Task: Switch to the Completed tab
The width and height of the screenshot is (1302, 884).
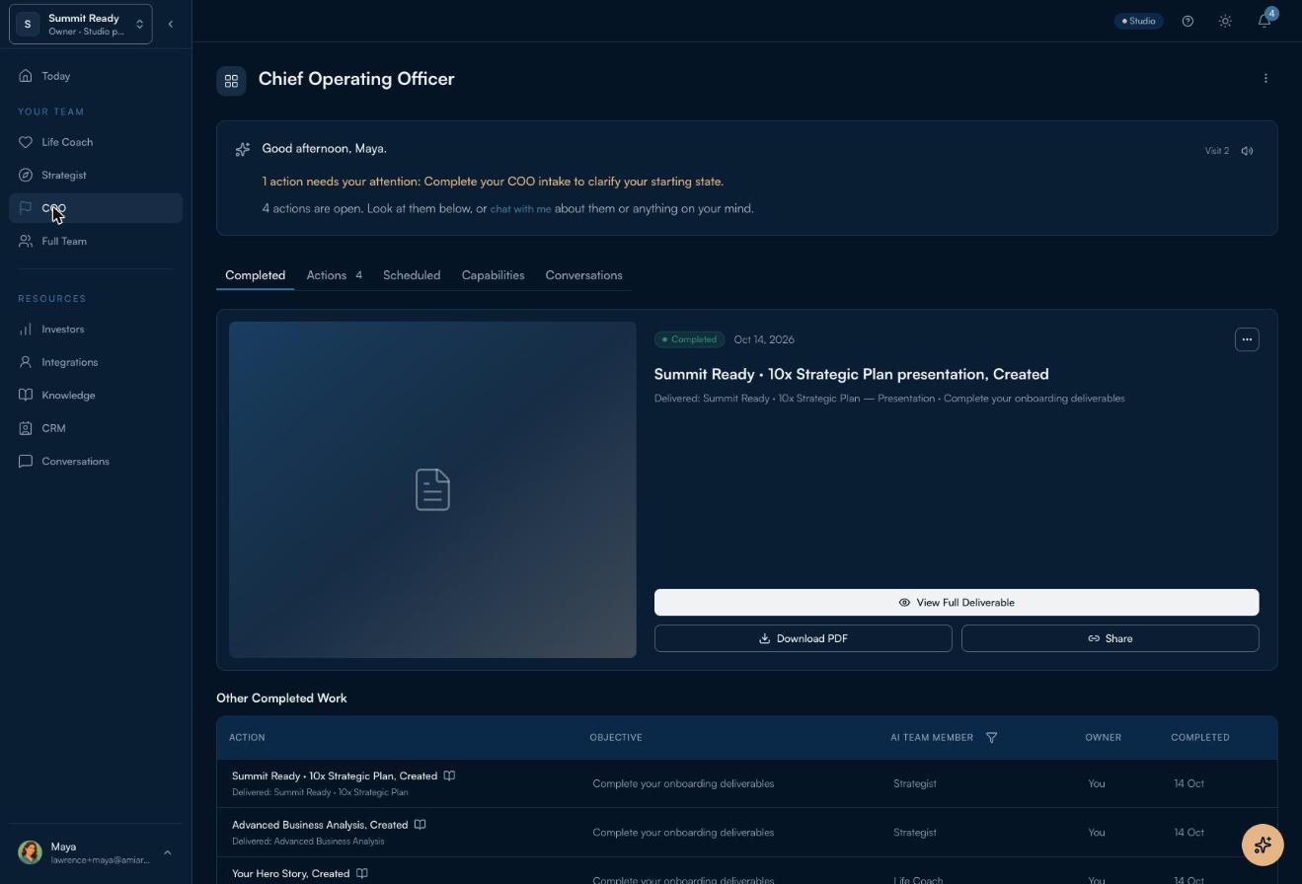Action: [x=255, y=275]
